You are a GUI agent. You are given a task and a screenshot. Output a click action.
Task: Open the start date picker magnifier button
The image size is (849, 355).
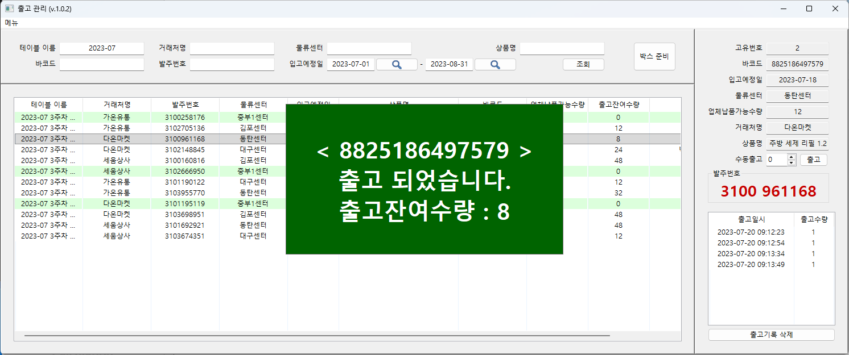coord(397,65)
